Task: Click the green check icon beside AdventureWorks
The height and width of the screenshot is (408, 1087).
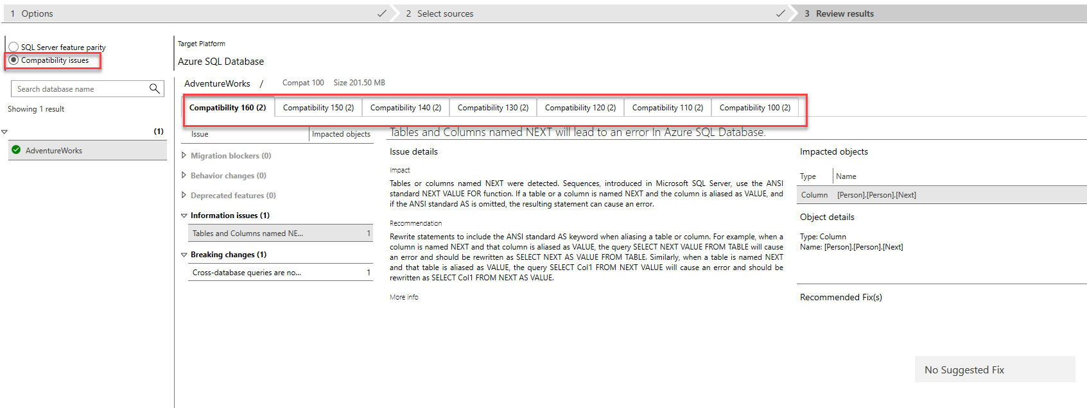Action: click(x=16, y=150)
